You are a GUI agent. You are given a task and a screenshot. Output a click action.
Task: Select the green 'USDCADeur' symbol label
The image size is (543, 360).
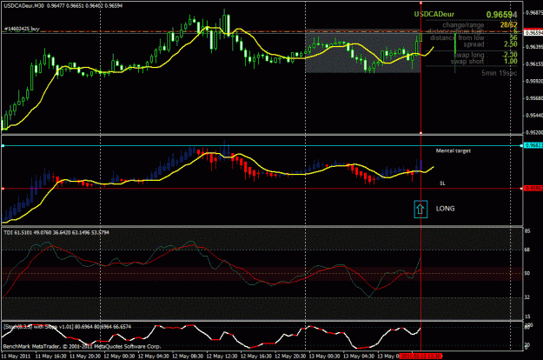[434, 14]
